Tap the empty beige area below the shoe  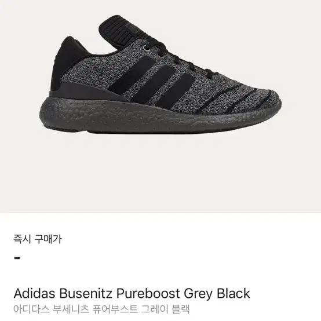click(x=160, y=174)
